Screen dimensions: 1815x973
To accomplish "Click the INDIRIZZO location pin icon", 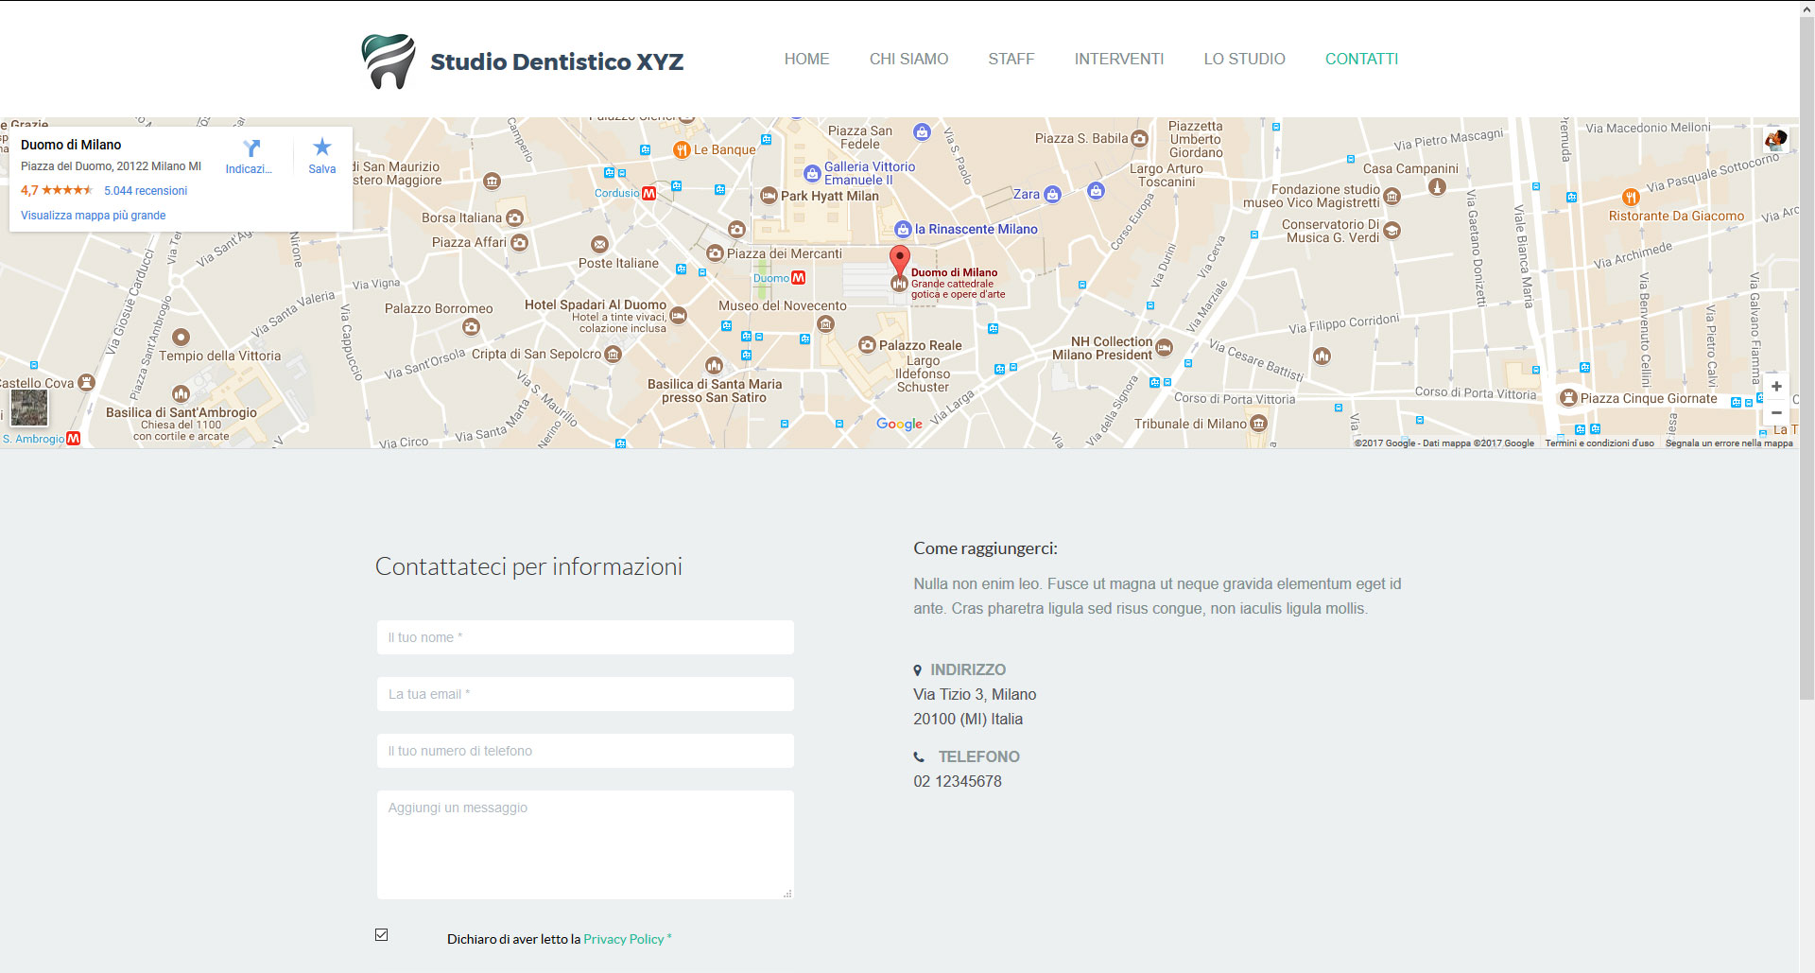I will pos(917,670).
